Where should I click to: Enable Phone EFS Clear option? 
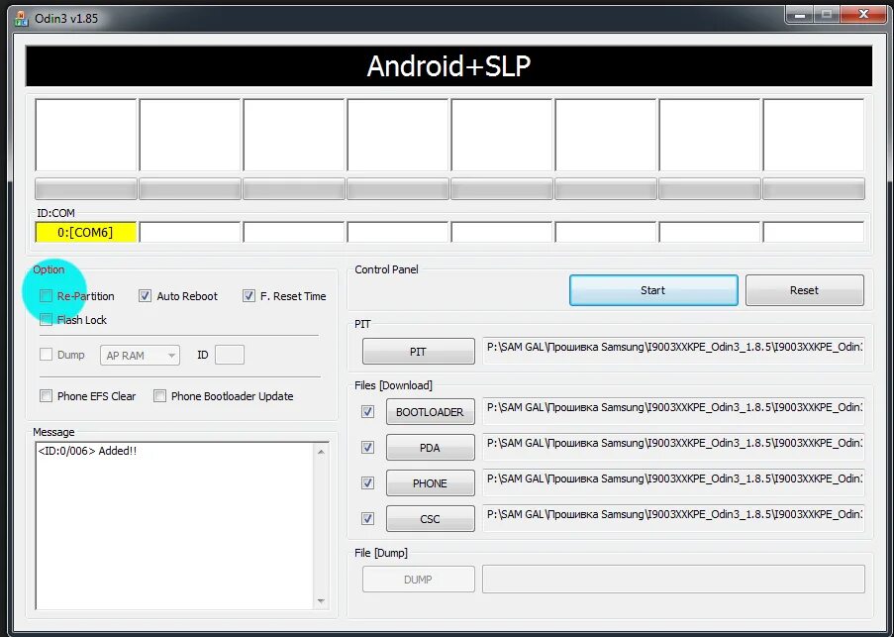tap(47, 396)
